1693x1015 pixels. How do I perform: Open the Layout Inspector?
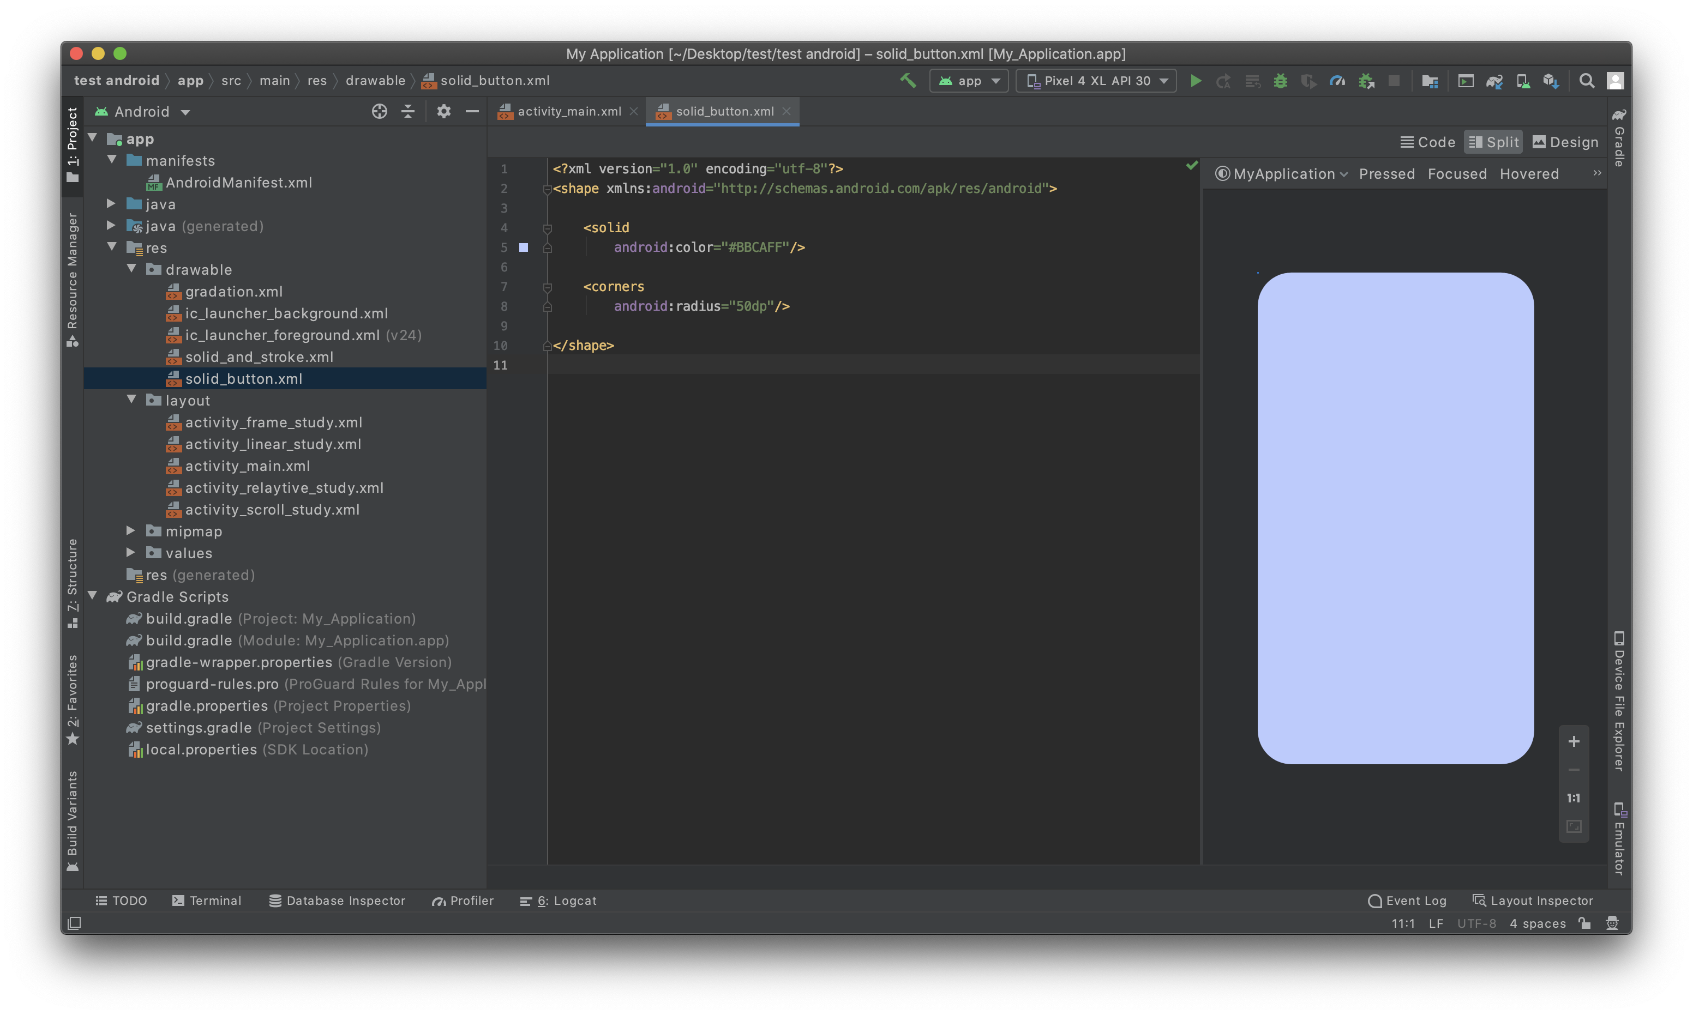(x=1533, y=901)
